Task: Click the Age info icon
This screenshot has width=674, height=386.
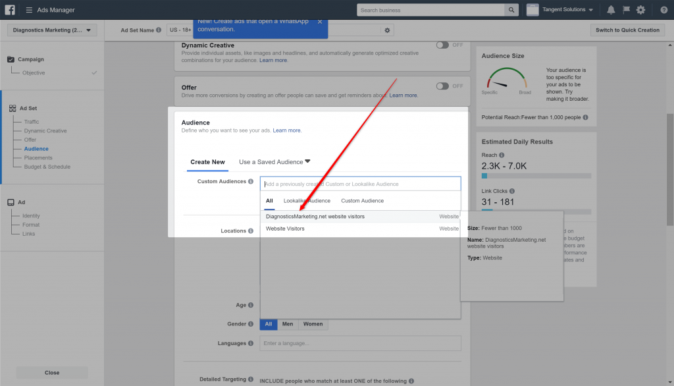Action: [x=251, y=305]
